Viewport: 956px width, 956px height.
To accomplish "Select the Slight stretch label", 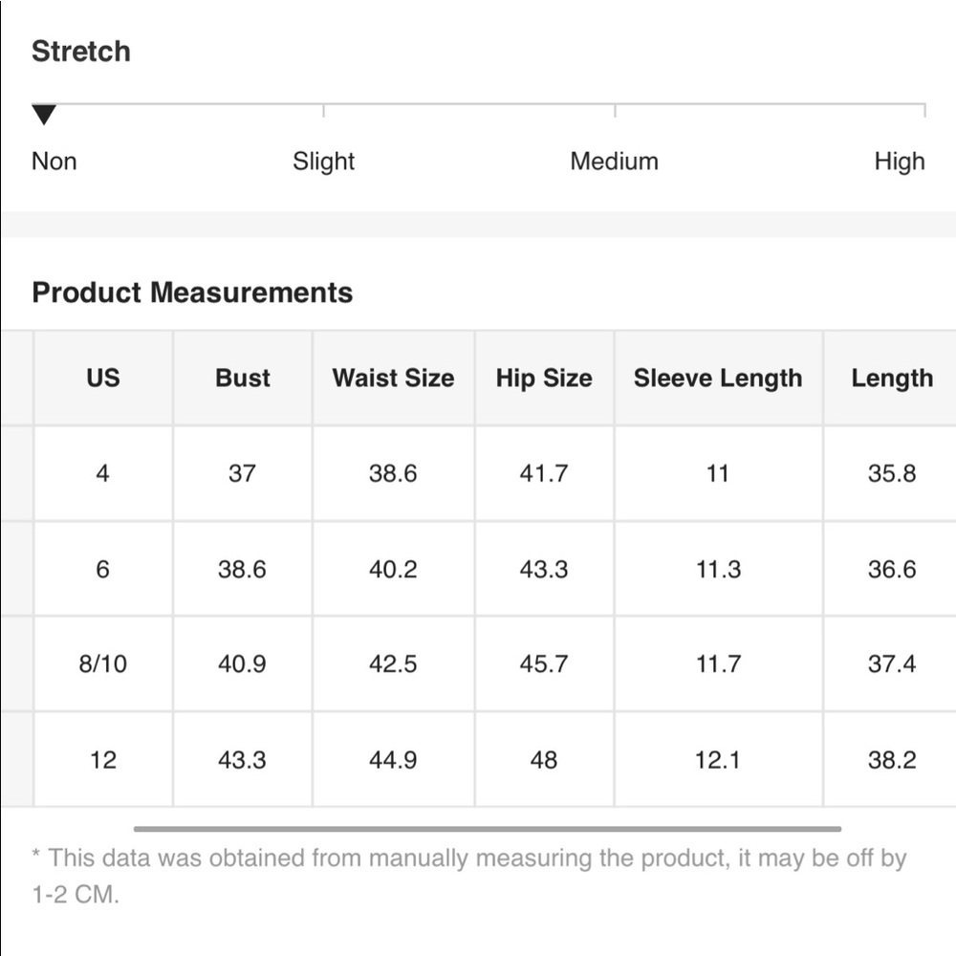I will tap(323, 162).
